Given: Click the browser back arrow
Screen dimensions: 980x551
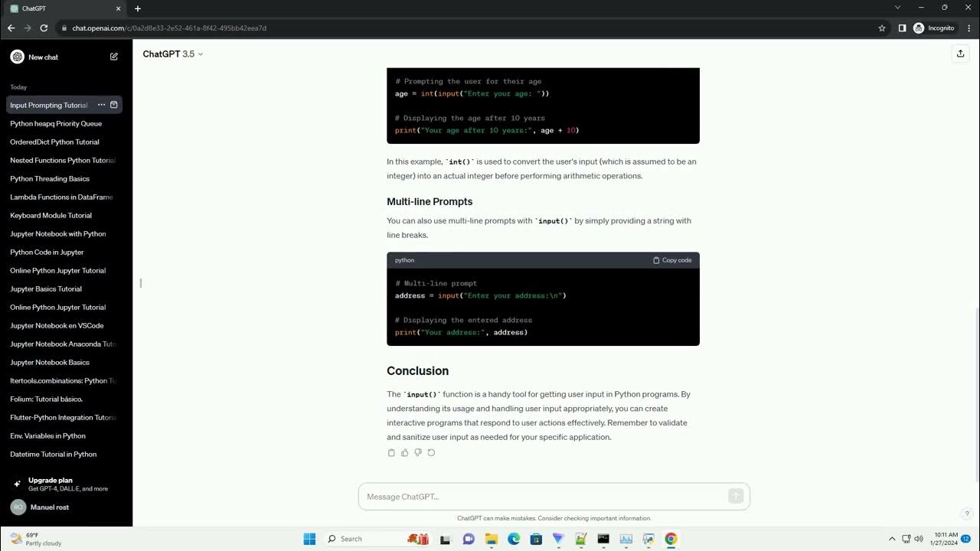Looking at the screenshot, I should click(11, 28).
